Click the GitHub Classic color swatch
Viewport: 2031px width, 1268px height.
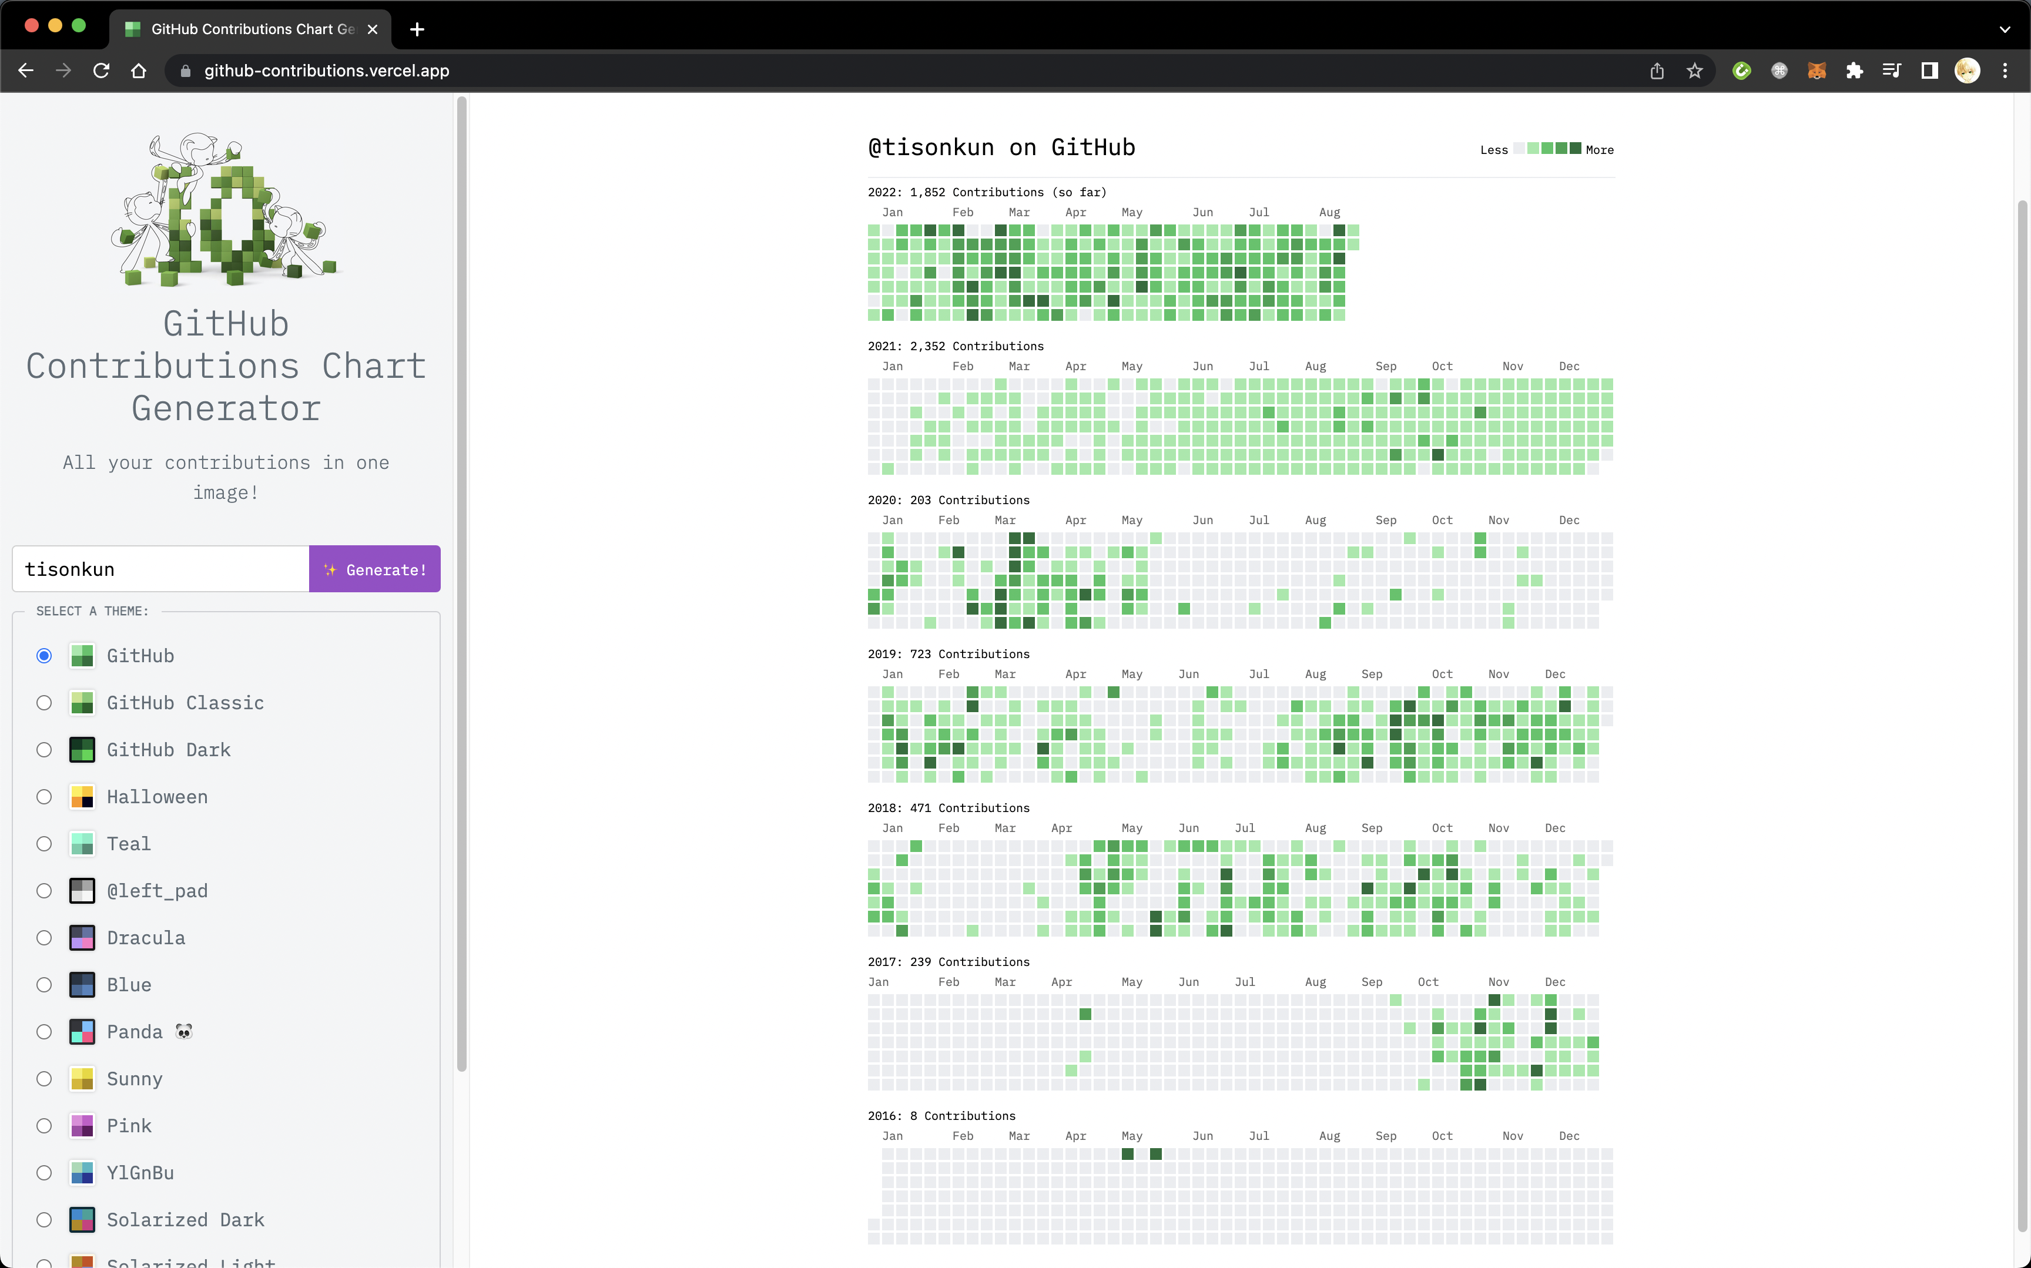pos(82,703)
